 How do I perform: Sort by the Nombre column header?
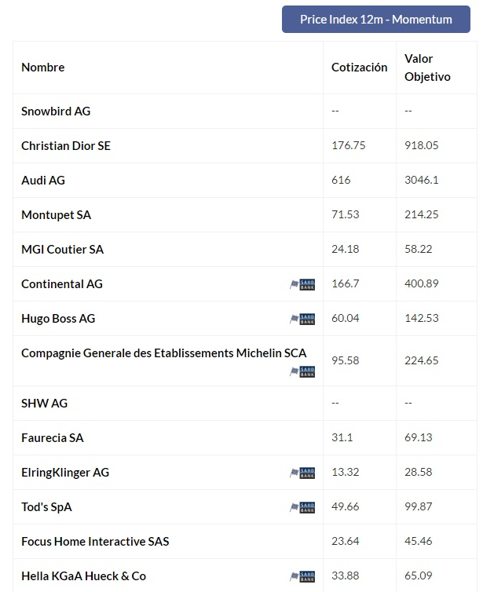(x=43, y=68)
